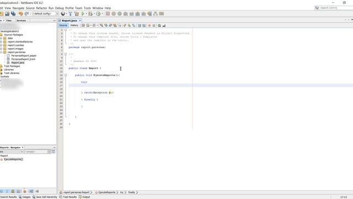Click the Clean and Build broom icon

tap(77, 14)
